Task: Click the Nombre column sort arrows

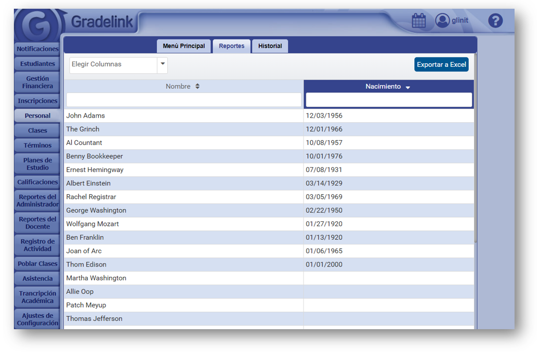Action: [197, 87]
